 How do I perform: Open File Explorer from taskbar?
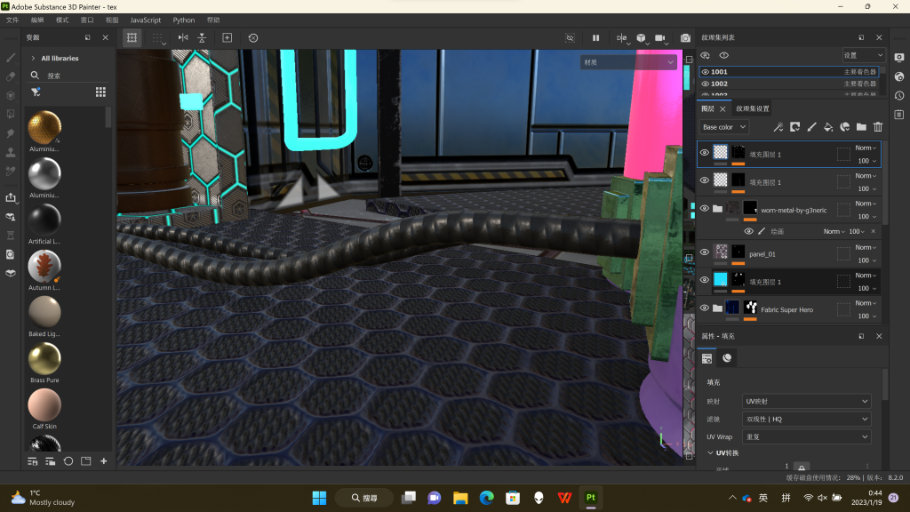[x=460, y=498]
